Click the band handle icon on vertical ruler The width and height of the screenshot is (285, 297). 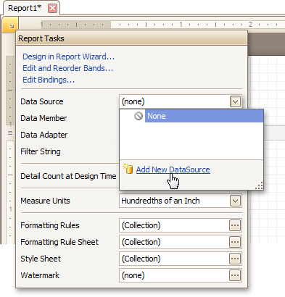point(10,133)
